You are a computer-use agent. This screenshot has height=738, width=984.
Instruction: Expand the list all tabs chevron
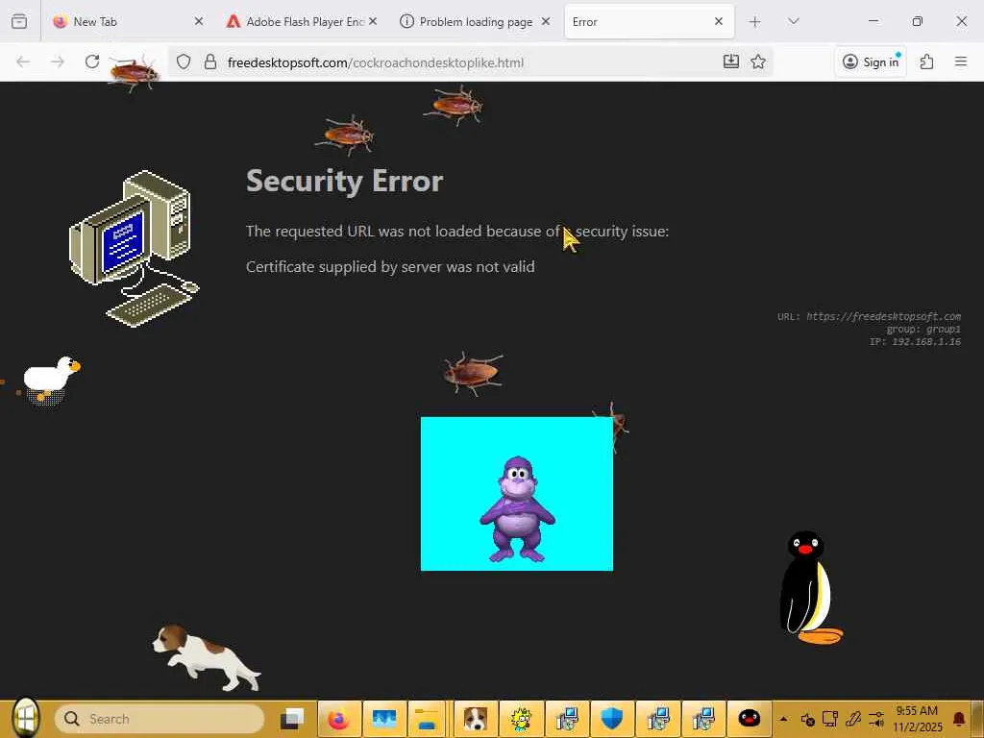[793, 21]
